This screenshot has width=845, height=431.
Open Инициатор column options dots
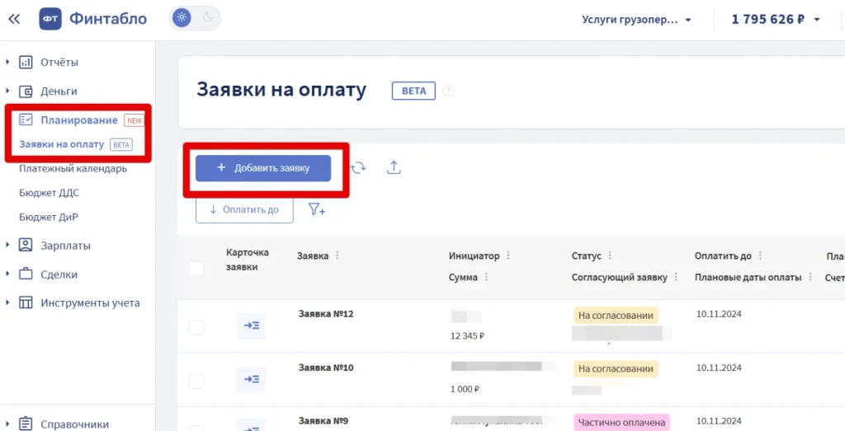(507, 255)
